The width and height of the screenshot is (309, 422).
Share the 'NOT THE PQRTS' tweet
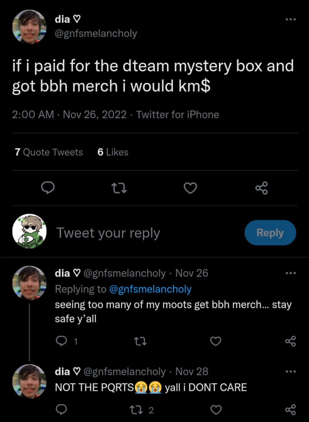point(291,410)
